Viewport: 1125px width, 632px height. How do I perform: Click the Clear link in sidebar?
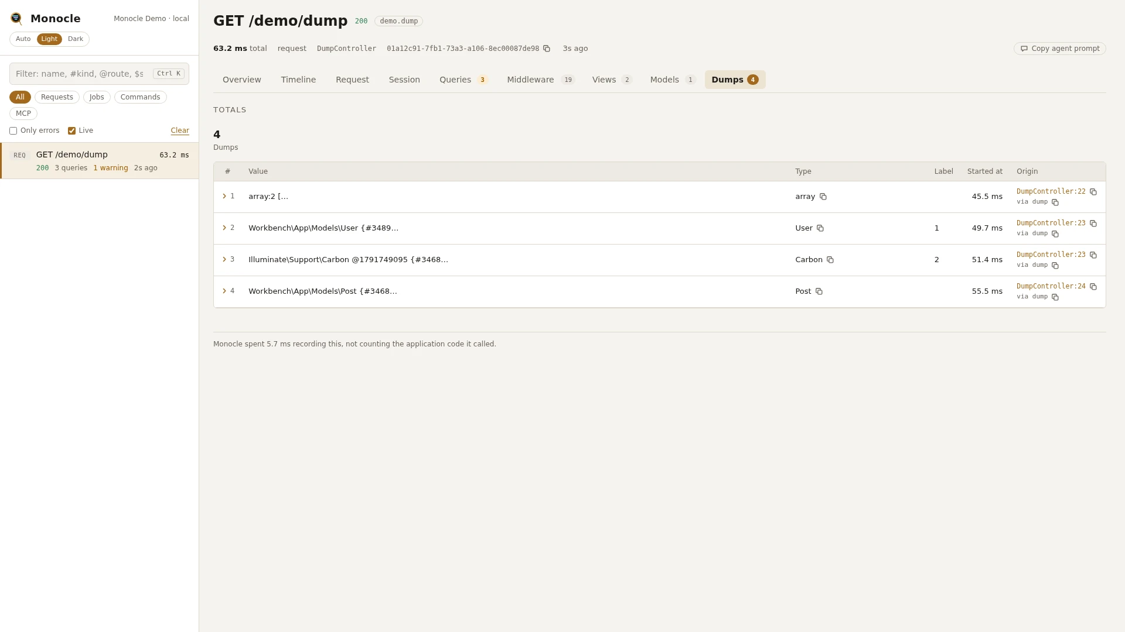pos(180,131)
